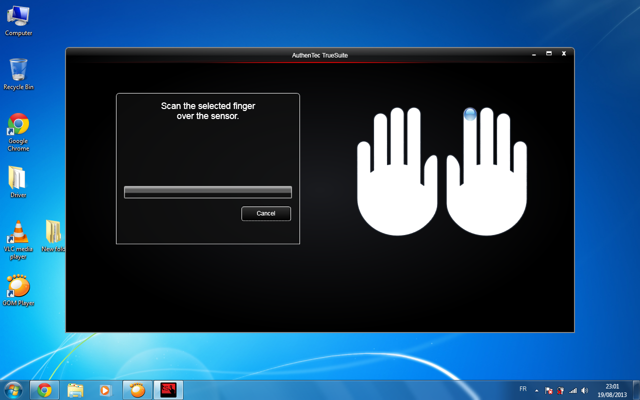The image size is (640, 400).
Task: Select the VLC media player shortcut
Action: point(18,240)
